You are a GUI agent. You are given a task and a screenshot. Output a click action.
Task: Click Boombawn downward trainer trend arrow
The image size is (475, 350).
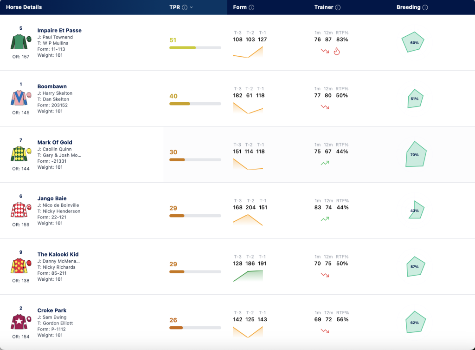[325, 107]
